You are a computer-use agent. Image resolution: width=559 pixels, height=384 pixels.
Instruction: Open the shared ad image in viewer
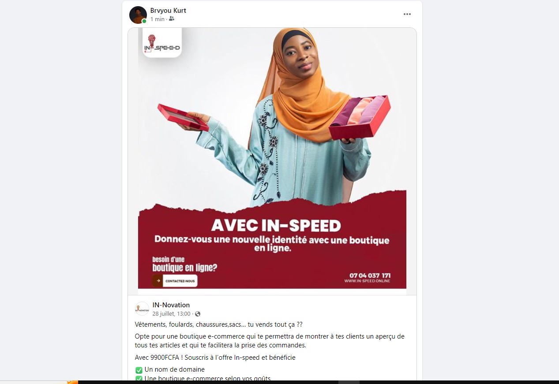point(272,161)
